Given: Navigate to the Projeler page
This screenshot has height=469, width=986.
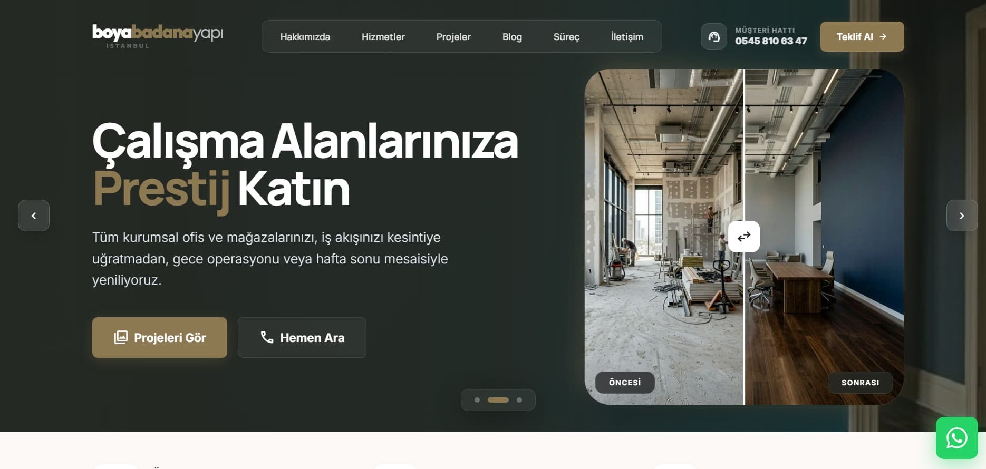Looking at the screenshot, I should (x=453, y=37).
